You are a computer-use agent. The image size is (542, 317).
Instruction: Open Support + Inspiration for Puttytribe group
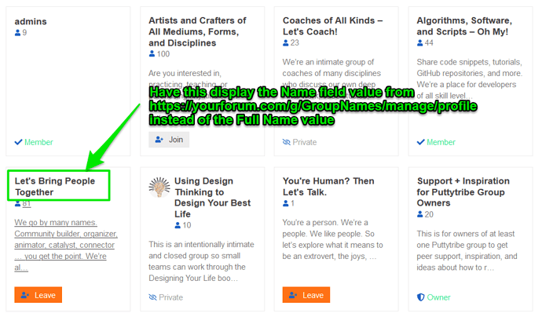(463, 191)
